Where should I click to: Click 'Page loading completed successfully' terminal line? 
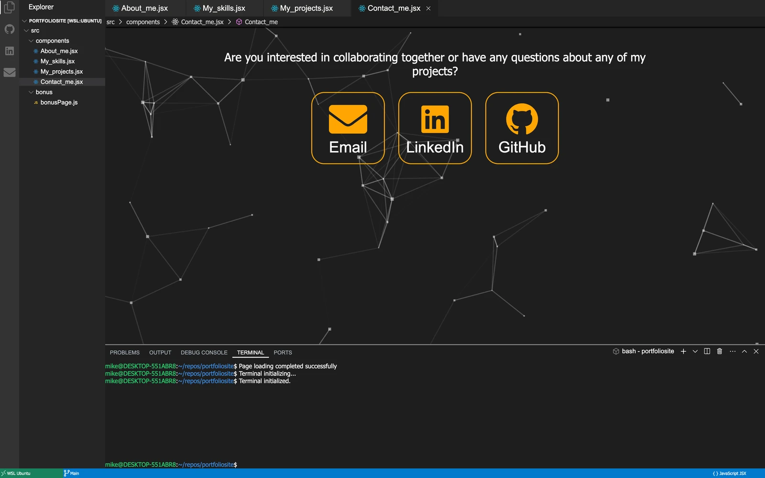(x=288, y=366)
